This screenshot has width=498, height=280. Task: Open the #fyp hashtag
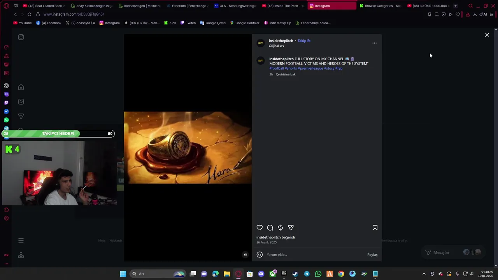[339, 68]
